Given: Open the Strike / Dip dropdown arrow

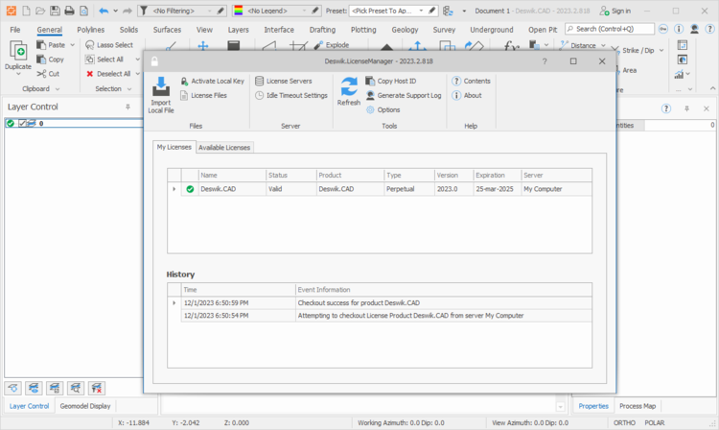Looking at the screenshot, I should 661,51.
